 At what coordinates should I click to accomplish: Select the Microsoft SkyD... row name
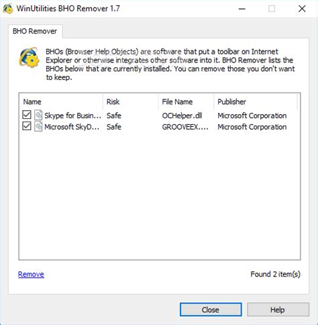point(72,127)
